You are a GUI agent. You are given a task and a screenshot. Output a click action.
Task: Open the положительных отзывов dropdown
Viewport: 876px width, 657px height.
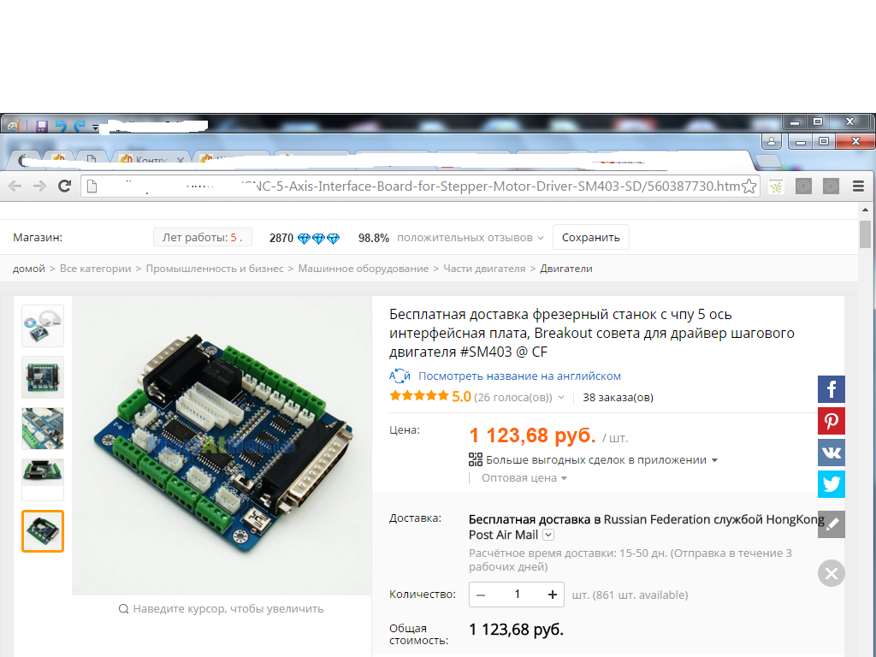coord(471,238)
